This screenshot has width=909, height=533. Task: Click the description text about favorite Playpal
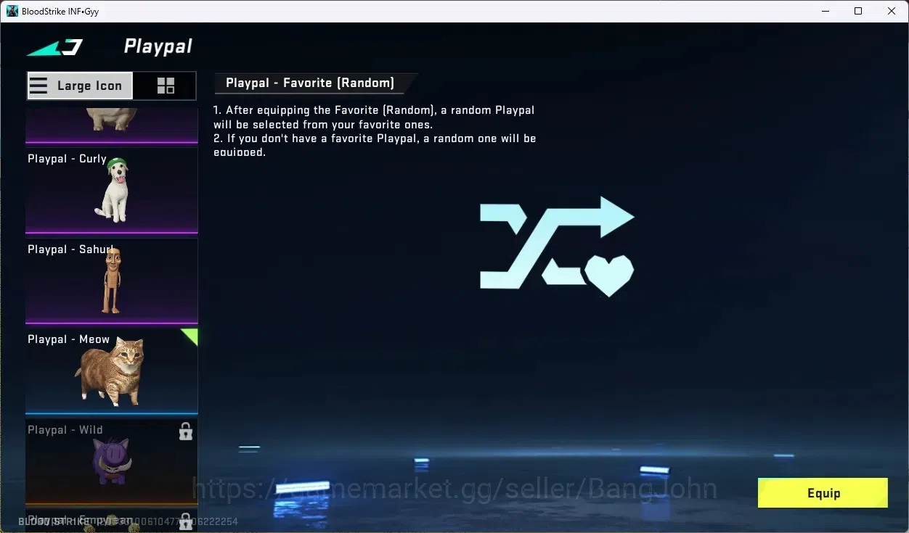(x=375, y=131)
